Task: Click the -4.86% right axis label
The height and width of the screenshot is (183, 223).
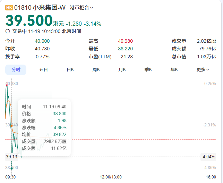Action: [209, 168]
